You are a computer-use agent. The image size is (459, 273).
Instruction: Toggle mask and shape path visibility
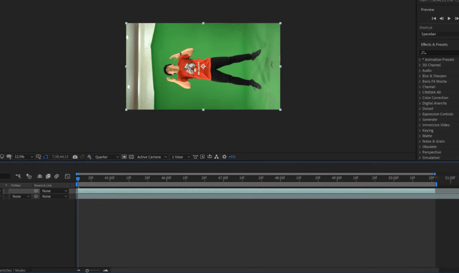(46, 157)
